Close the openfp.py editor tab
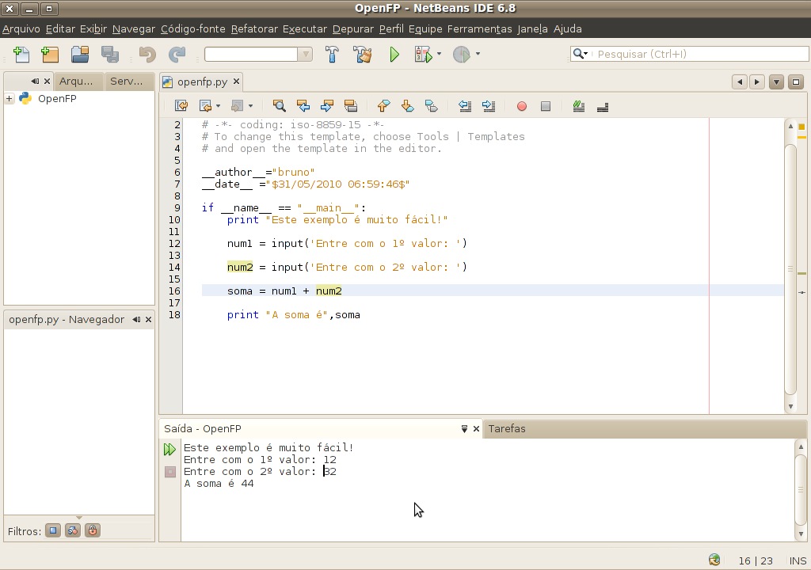Screen dimensions: 811x570 click(236, 82)
